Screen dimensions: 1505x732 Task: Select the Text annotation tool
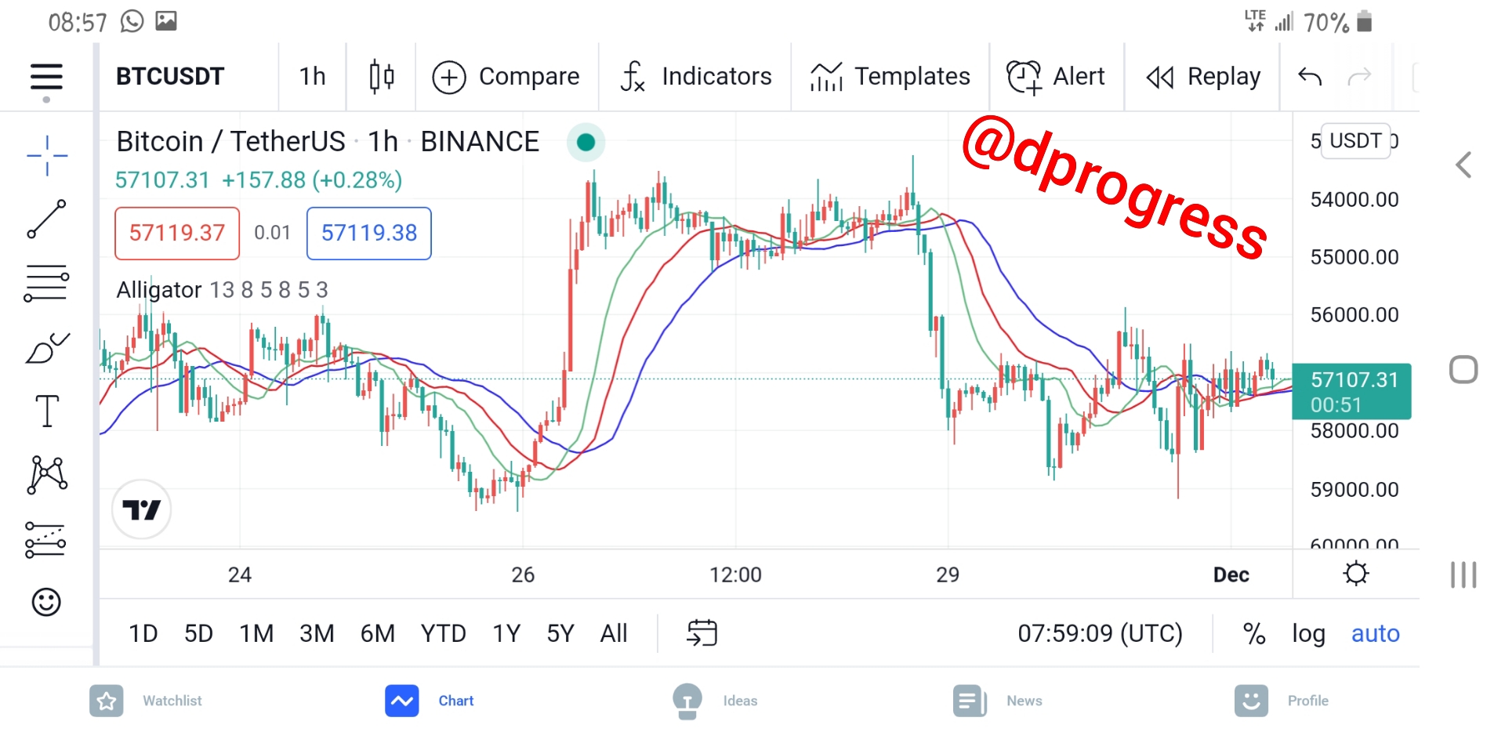tap(47, 411)
